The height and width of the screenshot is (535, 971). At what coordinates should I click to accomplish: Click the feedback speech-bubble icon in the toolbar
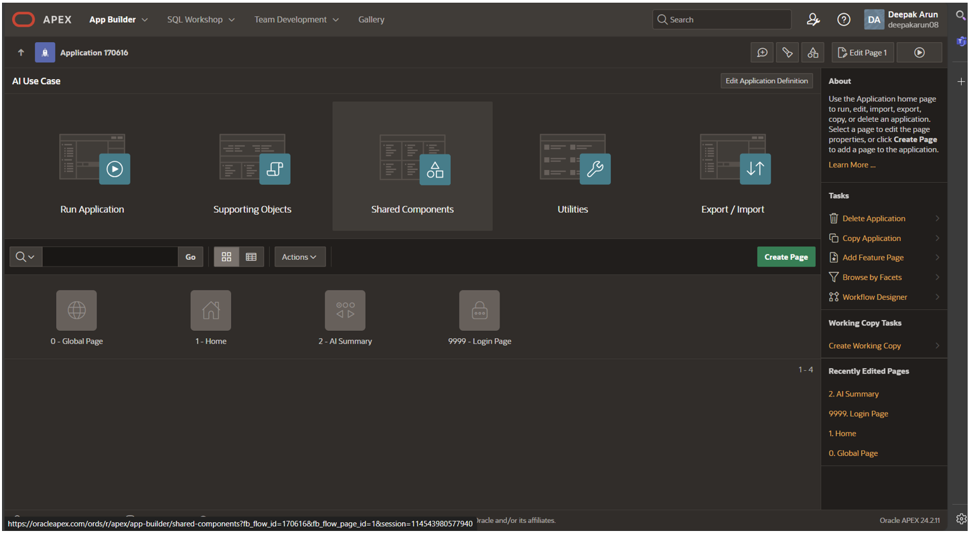click(x=761, y=52)
